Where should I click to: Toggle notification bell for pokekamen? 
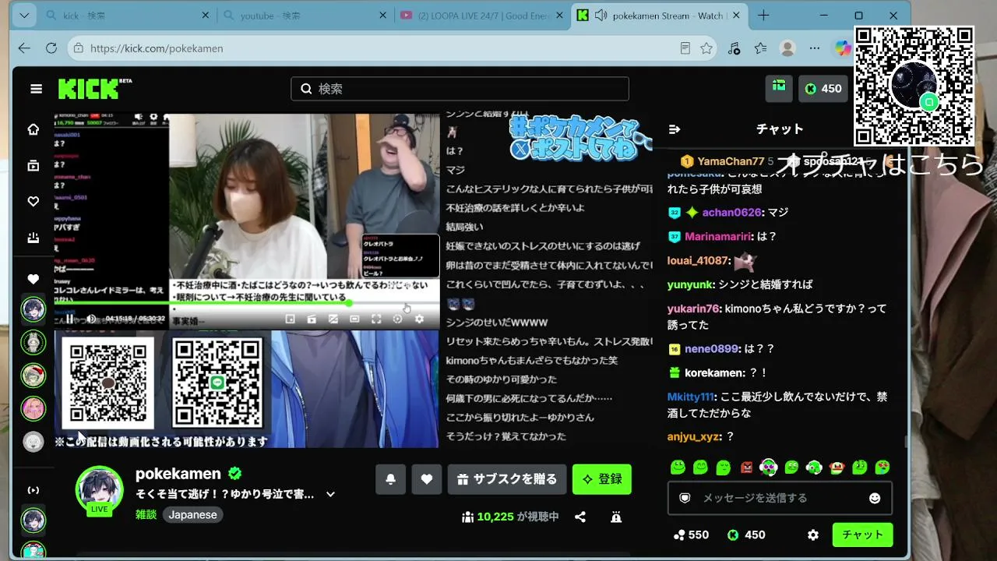tap(390, 479)
